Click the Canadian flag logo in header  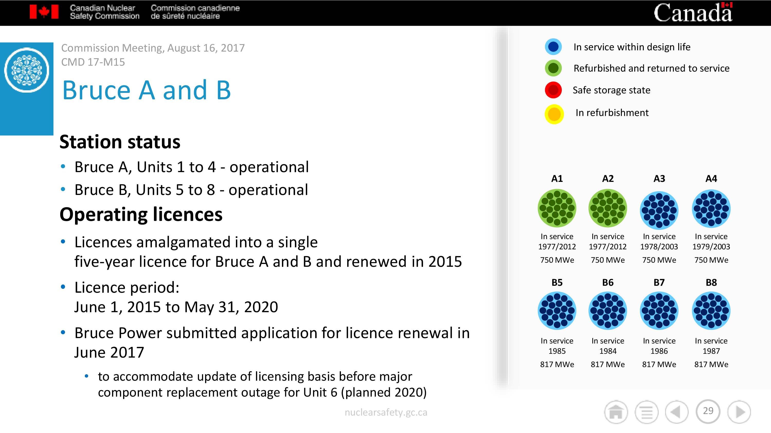[x=44, y=12]
